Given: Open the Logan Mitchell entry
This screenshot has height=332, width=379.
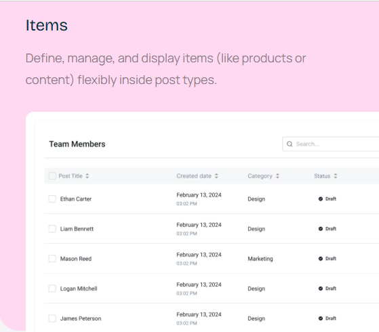Looking at the screenshot, I should click(x=79, y=289).
